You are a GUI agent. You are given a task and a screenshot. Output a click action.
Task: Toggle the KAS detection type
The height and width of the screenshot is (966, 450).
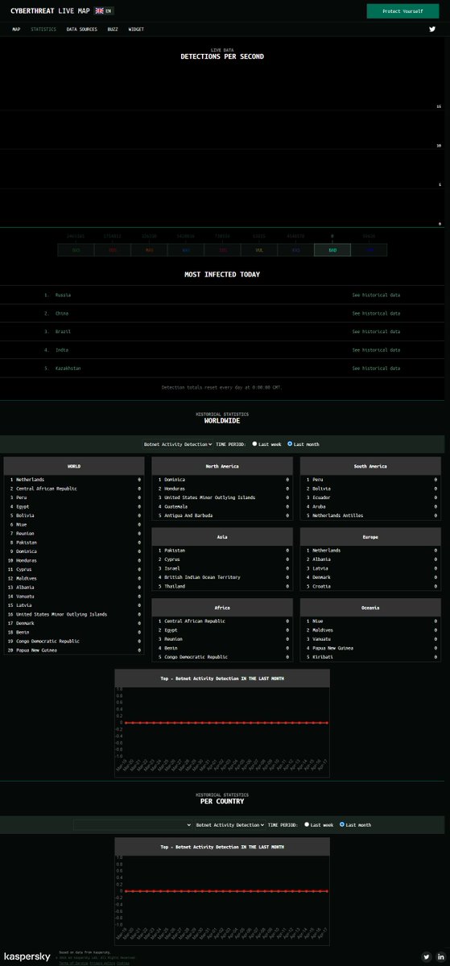[x=295, y=250]
